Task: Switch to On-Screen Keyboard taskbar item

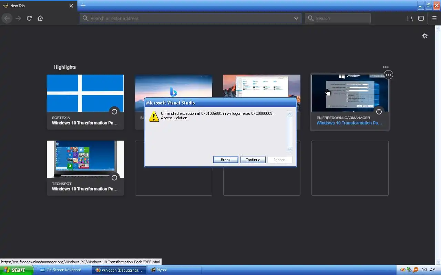Action: coord(64,270)
